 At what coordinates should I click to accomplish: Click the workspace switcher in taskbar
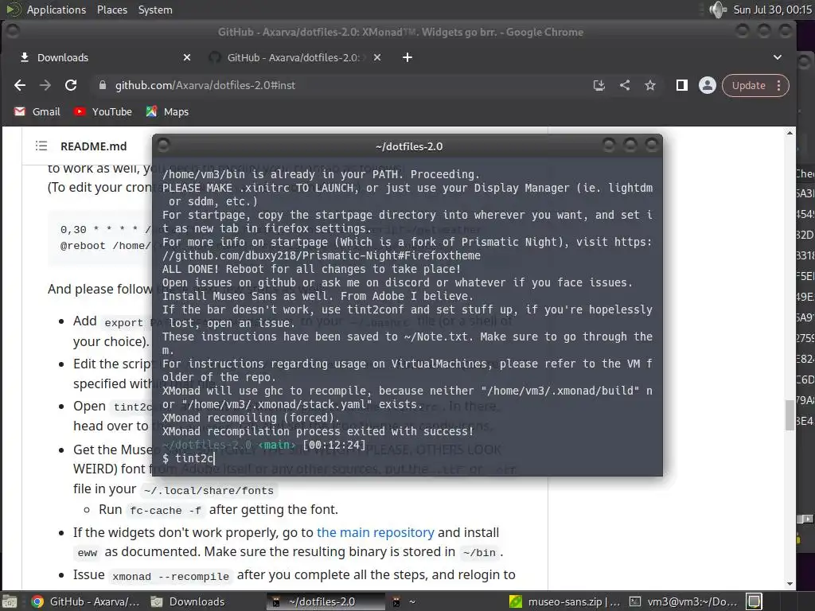pos(755,601)
